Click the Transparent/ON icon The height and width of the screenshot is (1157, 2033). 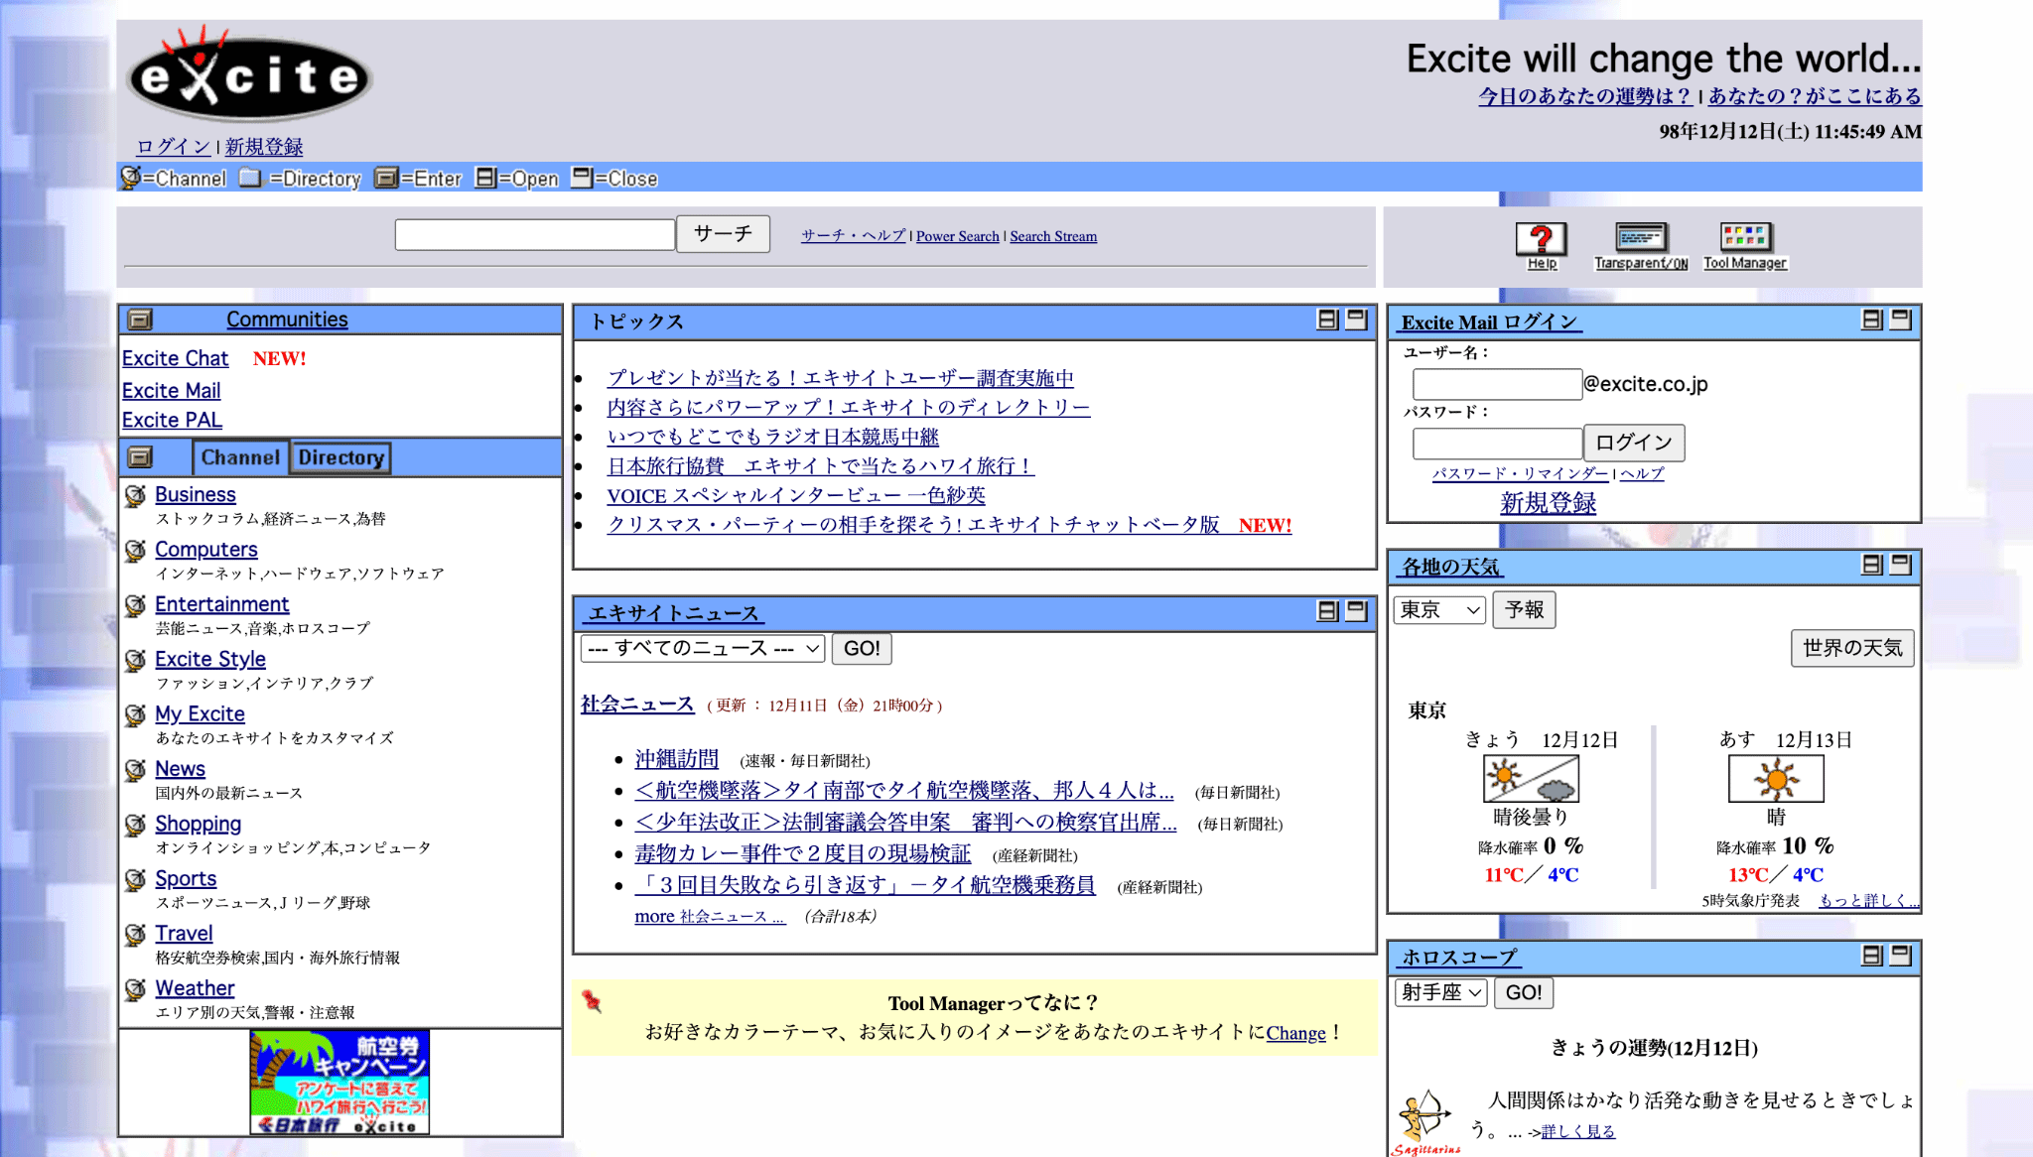coord(1641,238)
